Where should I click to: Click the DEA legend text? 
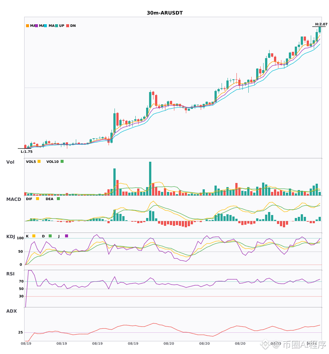(49, 199)
